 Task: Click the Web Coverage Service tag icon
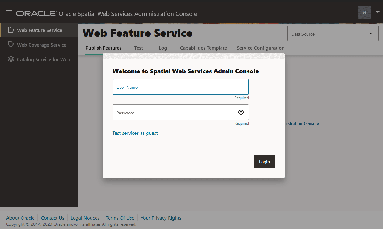tap(11, 45)
